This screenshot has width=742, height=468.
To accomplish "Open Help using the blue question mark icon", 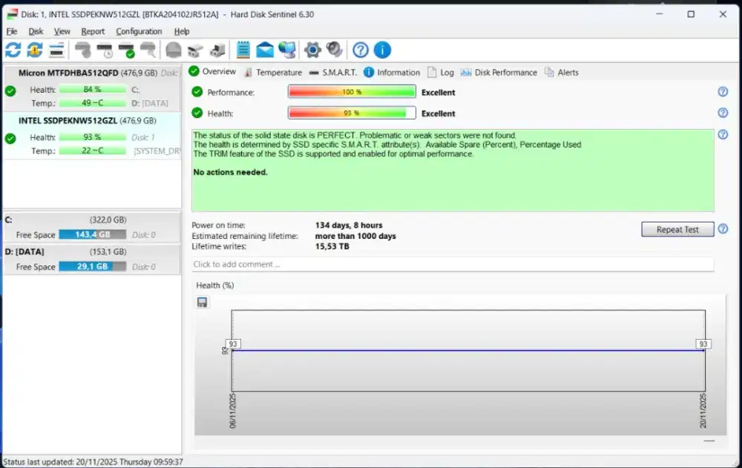I will click(x=360, y=50).
